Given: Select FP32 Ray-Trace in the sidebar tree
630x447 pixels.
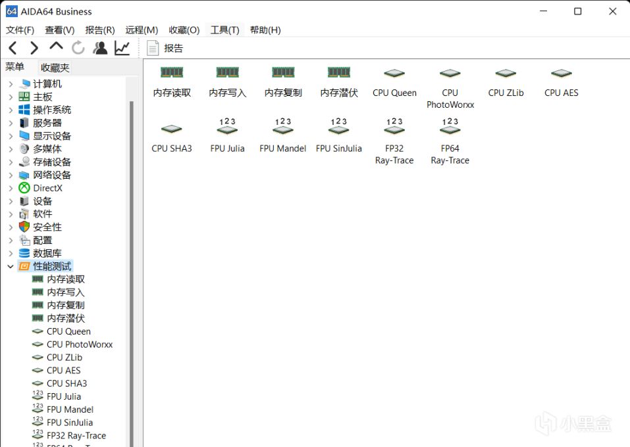Looking at the screenshot, I should click(76, 435).
